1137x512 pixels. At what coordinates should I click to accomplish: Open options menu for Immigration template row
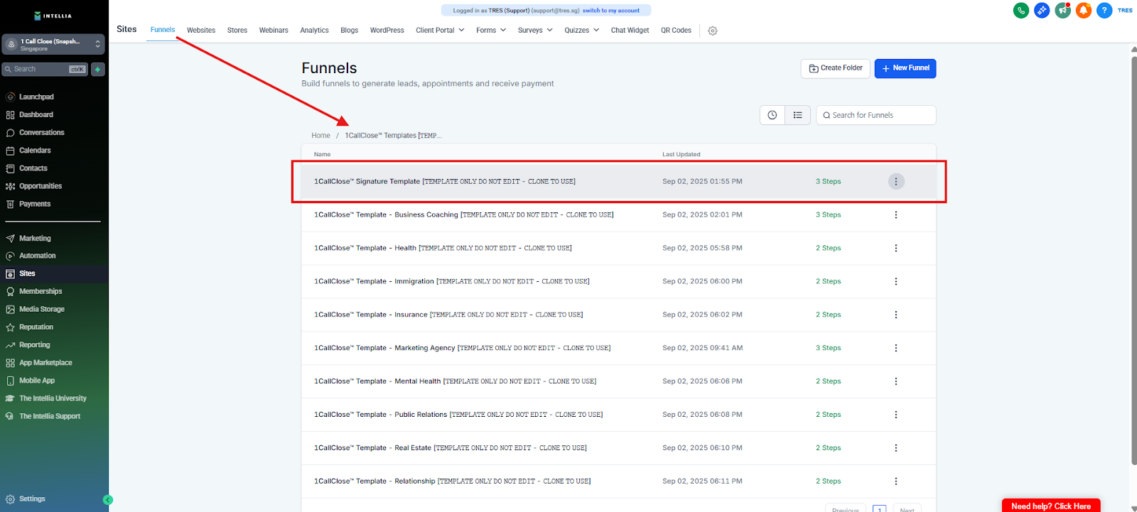(x=896, y=281)
